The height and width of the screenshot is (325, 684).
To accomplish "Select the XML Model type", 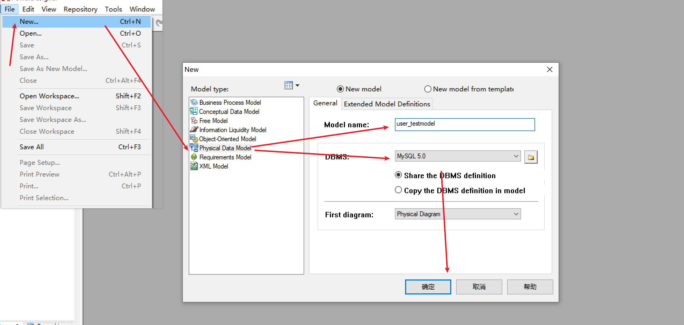I will (x=213, y=166).
